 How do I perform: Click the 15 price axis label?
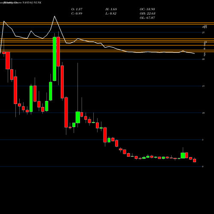(x=203, y=86)
